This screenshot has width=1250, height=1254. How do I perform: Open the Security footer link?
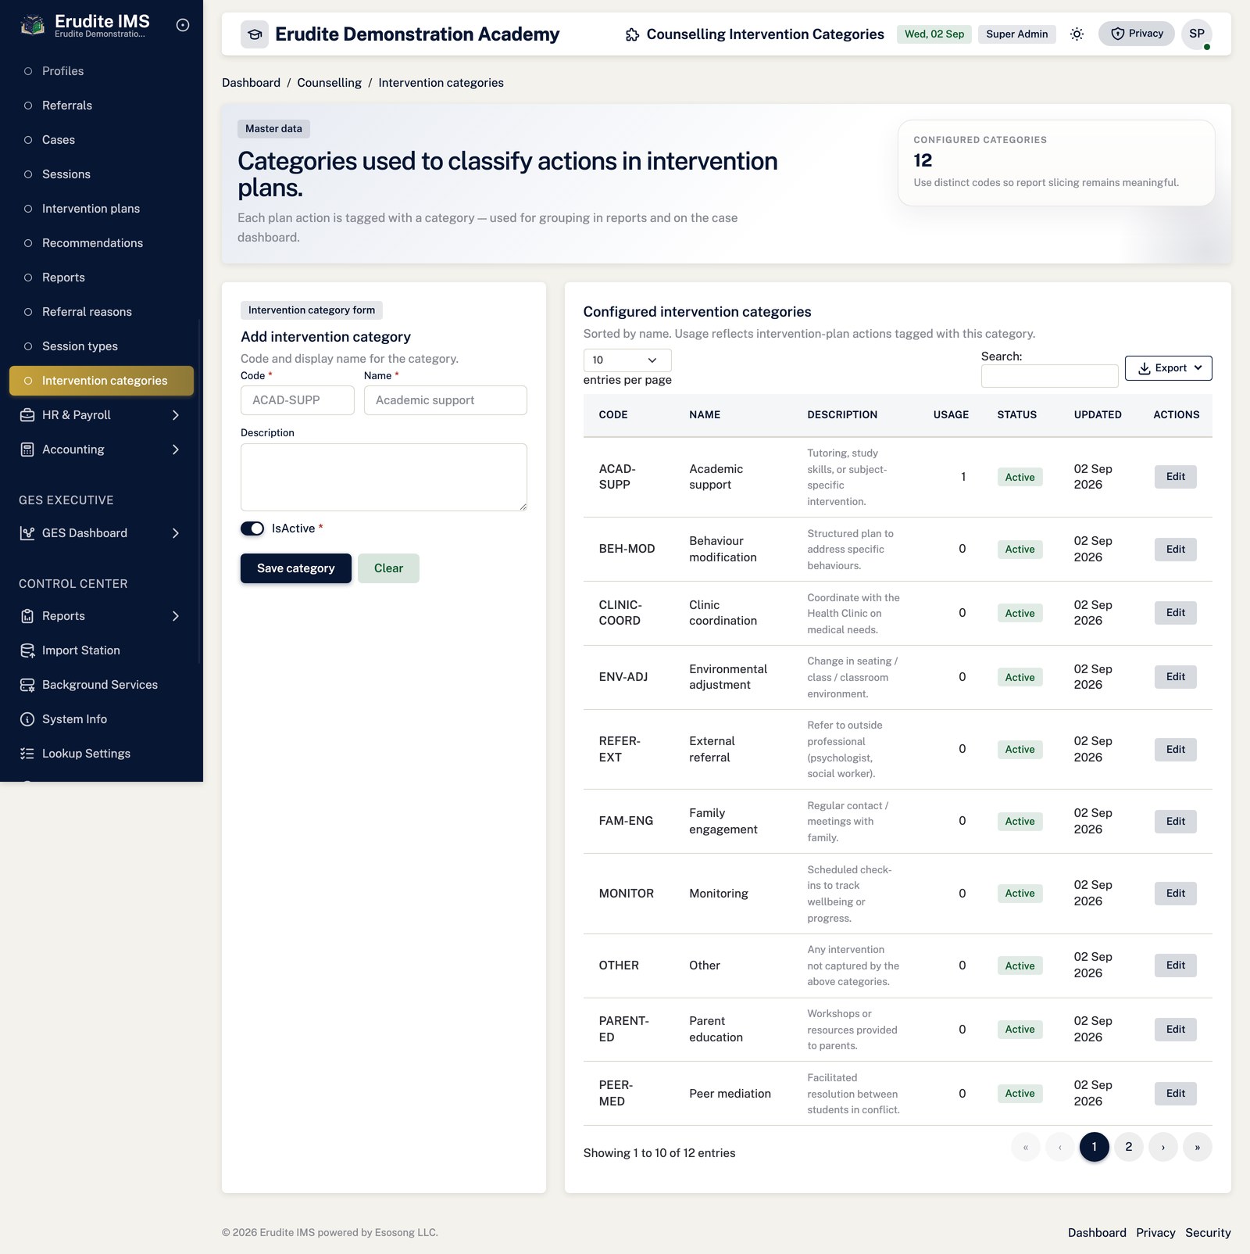(1208, 1233)
